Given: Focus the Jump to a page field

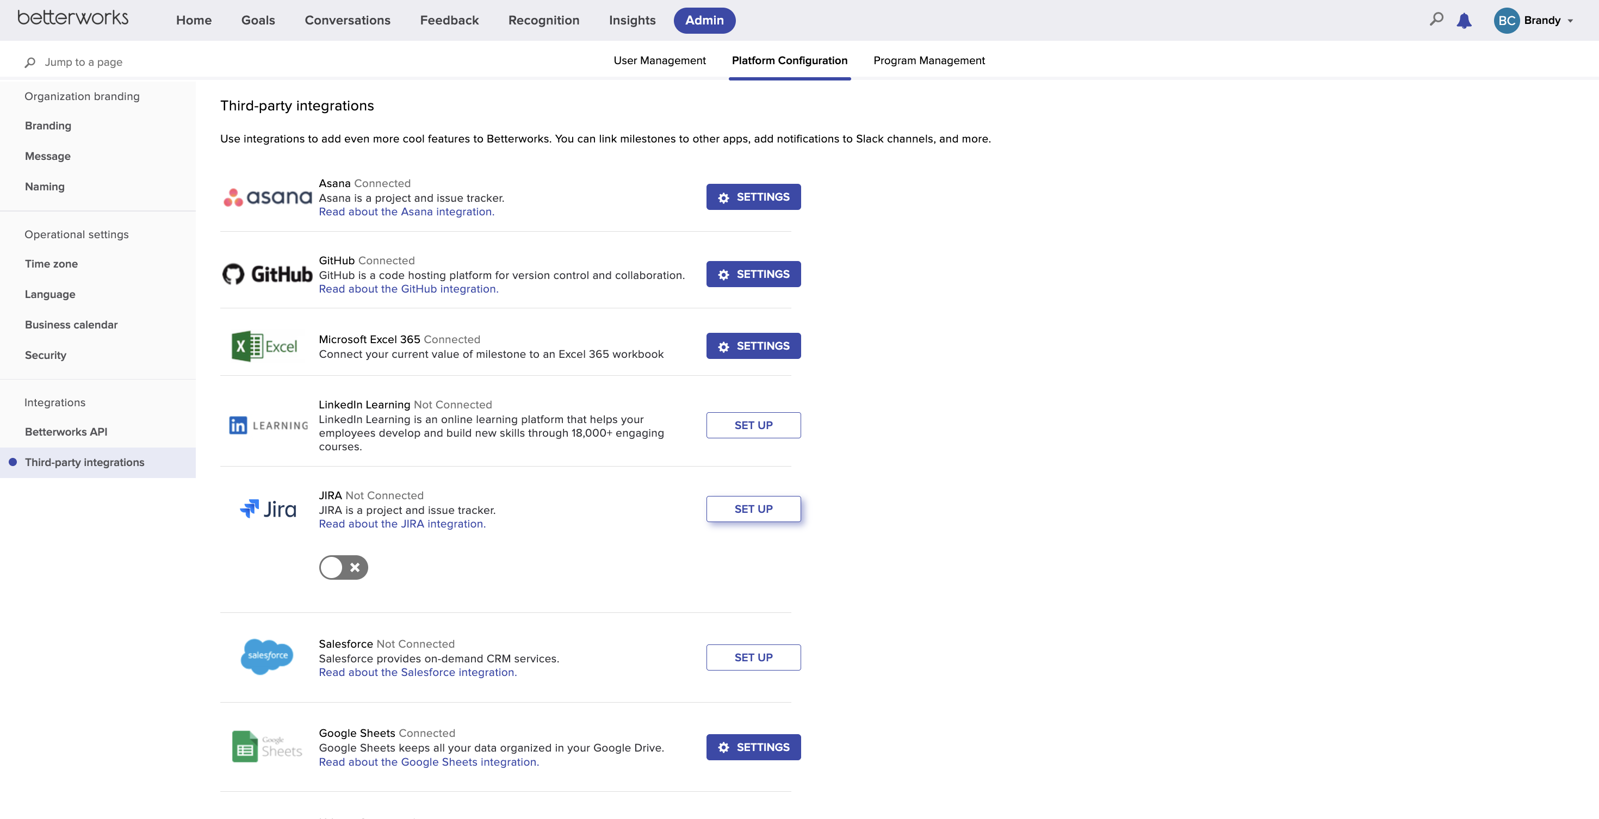Looking at the screenshot, I should (83, 62).
